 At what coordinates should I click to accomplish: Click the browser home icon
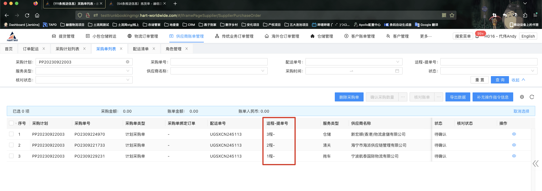[x=37, y=15]
